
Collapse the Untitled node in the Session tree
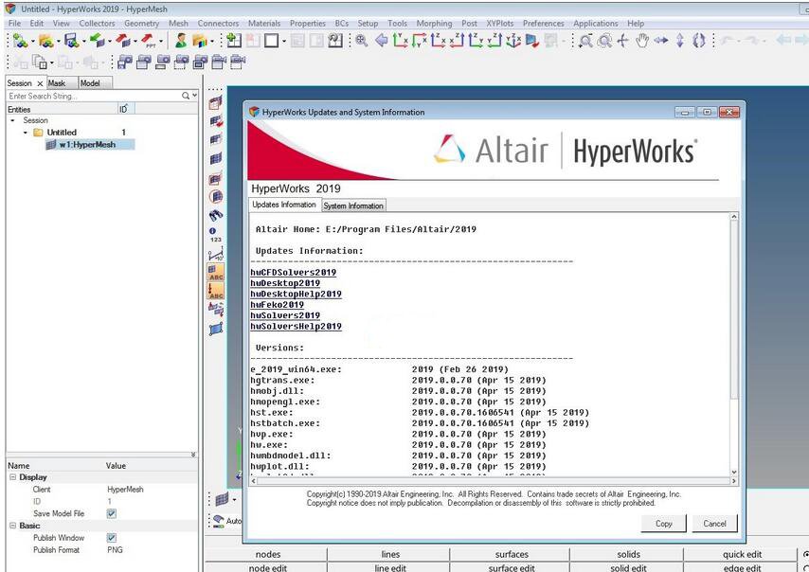pos(25,132)
